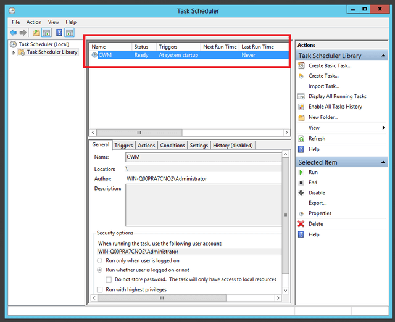The width and height of the screenshot is (395, 322).
Task: Click the Up one level folder icon
Action: coord(36,33)
